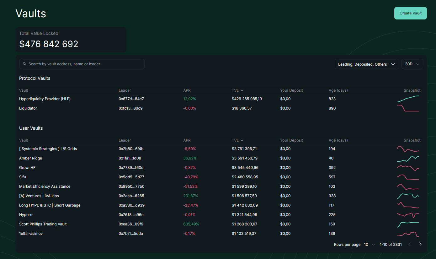436x259 pixels.
Task: Click the Protocol Vaults section heading
Action: (35, 78)
